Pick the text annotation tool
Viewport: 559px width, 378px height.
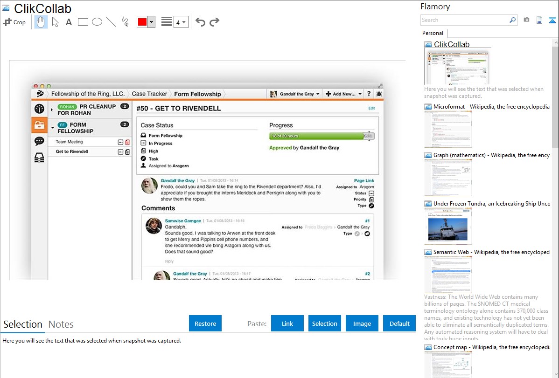69,22
